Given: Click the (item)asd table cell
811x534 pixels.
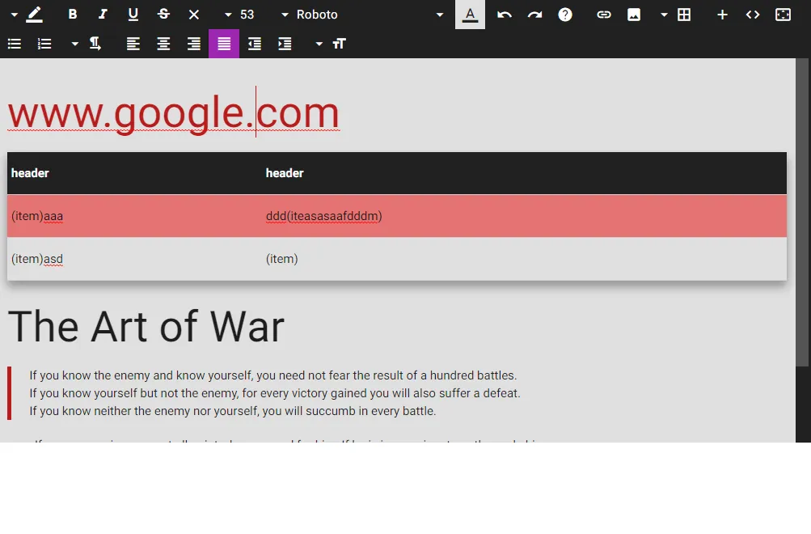Looking at the screenshot, I should click(x=134, y=259).
